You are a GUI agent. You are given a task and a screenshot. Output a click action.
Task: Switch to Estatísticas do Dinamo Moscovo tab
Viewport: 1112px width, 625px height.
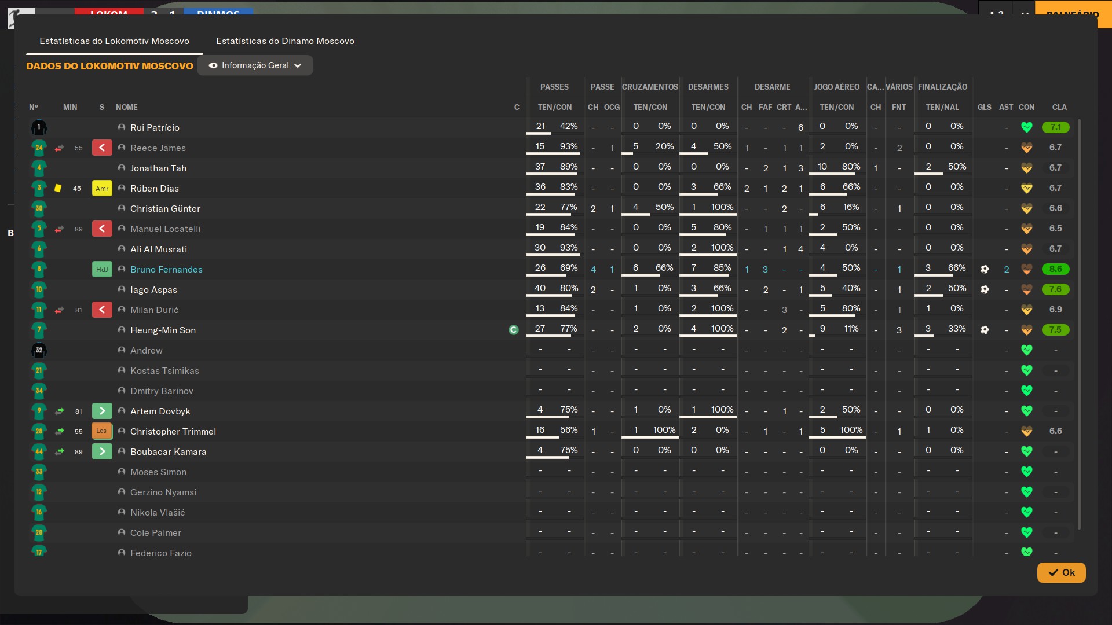[x=285, y=41]
